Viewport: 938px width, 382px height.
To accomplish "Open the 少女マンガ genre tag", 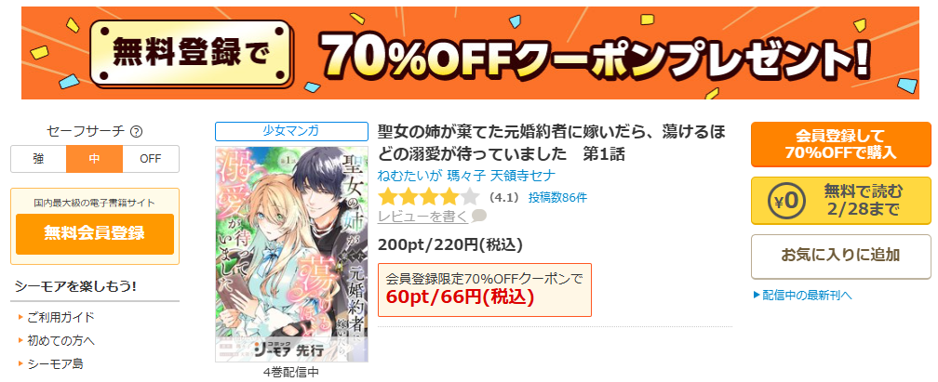I will 291,132.
